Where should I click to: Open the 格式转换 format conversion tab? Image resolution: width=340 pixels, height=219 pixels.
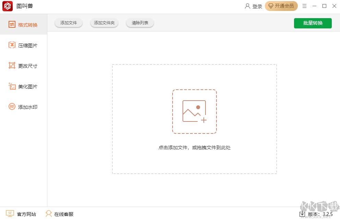tap(23, 25)
